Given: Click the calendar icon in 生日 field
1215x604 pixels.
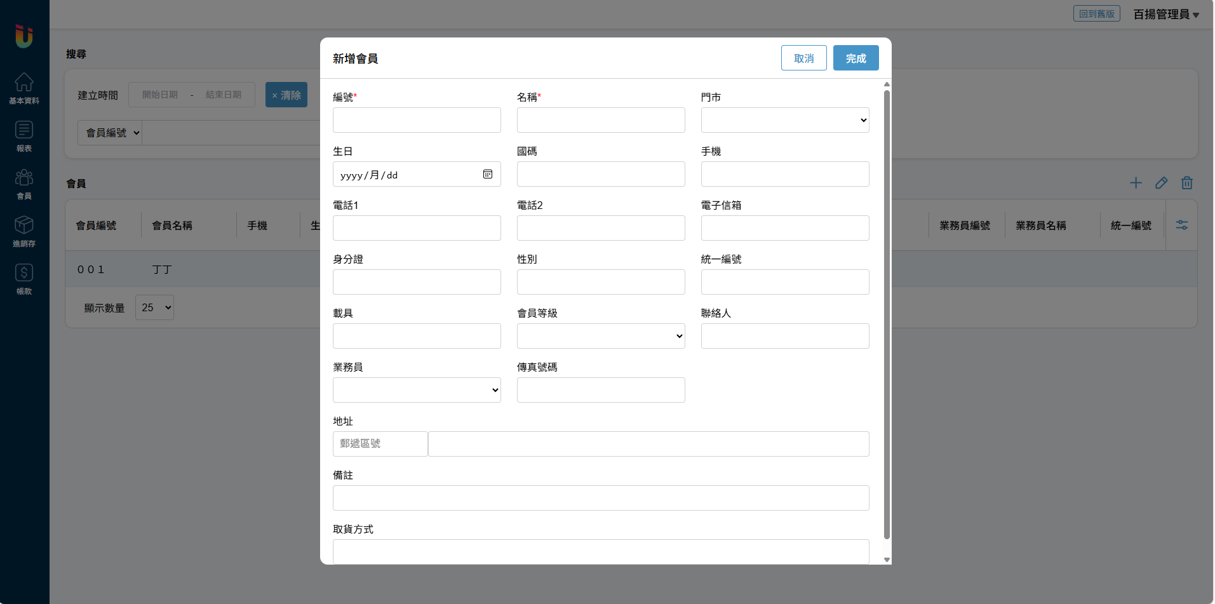Looking at the screenshot, I should [x=488, y=175].
